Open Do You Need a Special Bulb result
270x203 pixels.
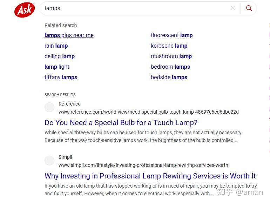coord(121,123)
